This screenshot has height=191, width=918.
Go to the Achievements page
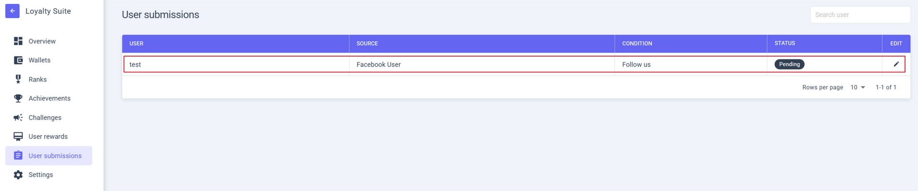tap(49, 98)
